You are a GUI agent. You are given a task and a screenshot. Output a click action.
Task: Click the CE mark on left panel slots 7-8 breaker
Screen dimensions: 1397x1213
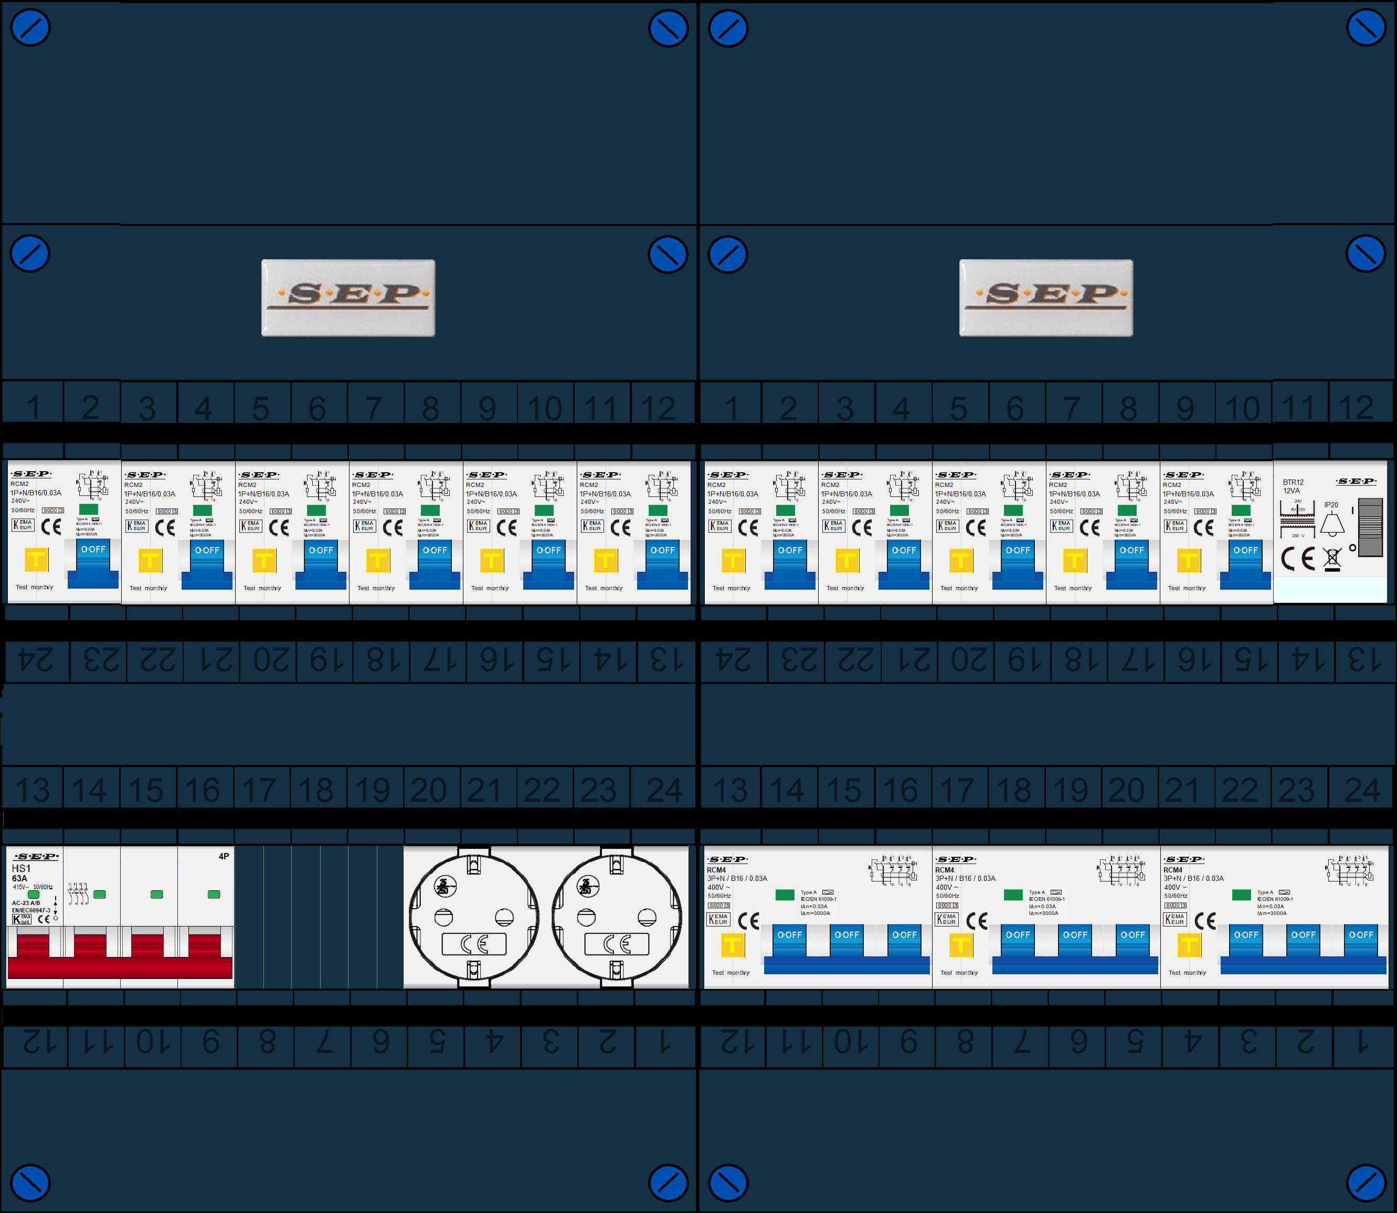pos(393,527)
